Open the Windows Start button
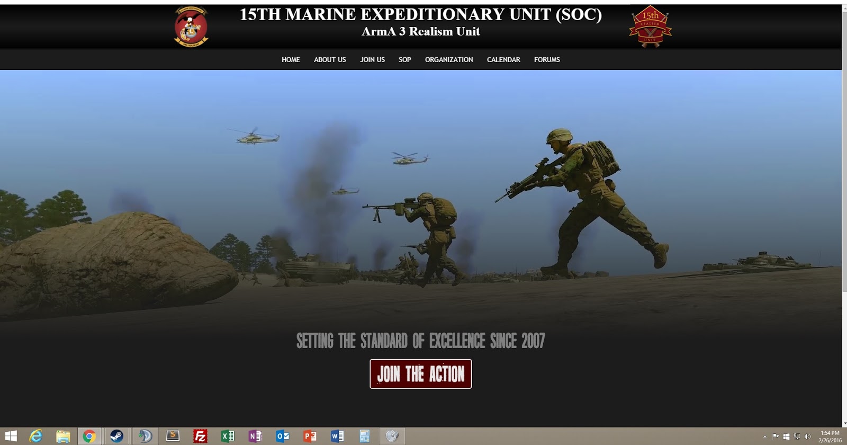This screenshot has width=847, height=445. coord(10,436)
